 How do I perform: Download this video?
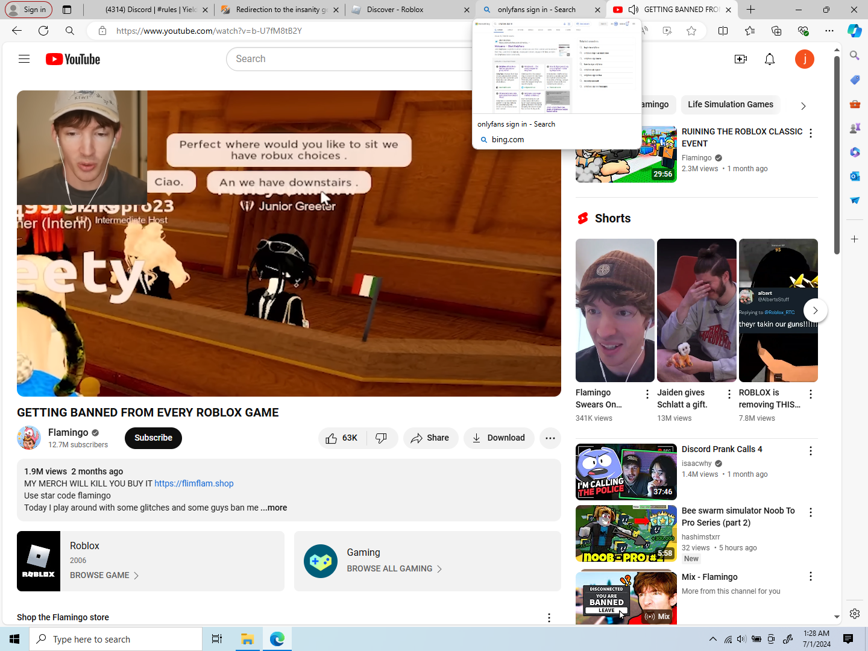[x=499, y=438]
